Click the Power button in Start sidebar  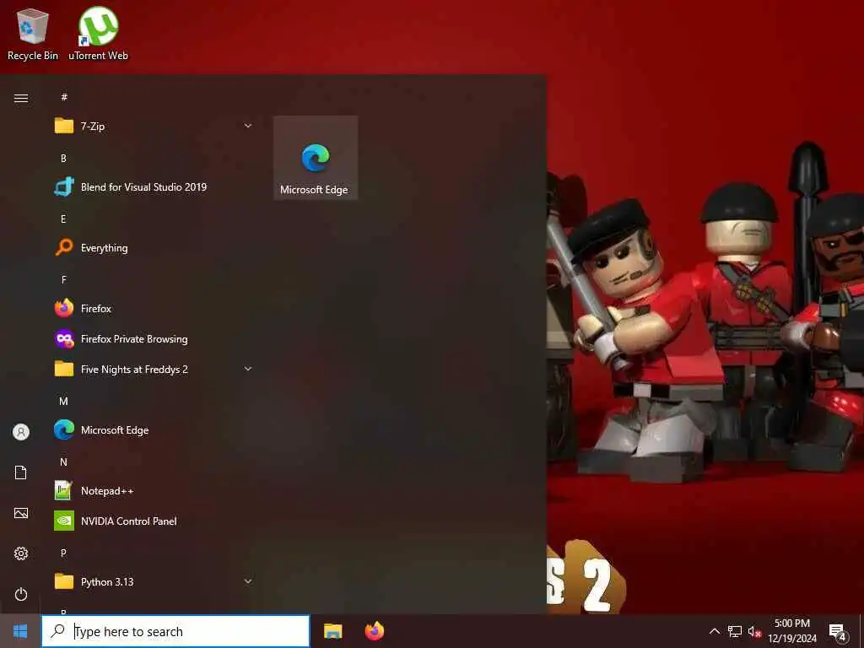point(21,594)
